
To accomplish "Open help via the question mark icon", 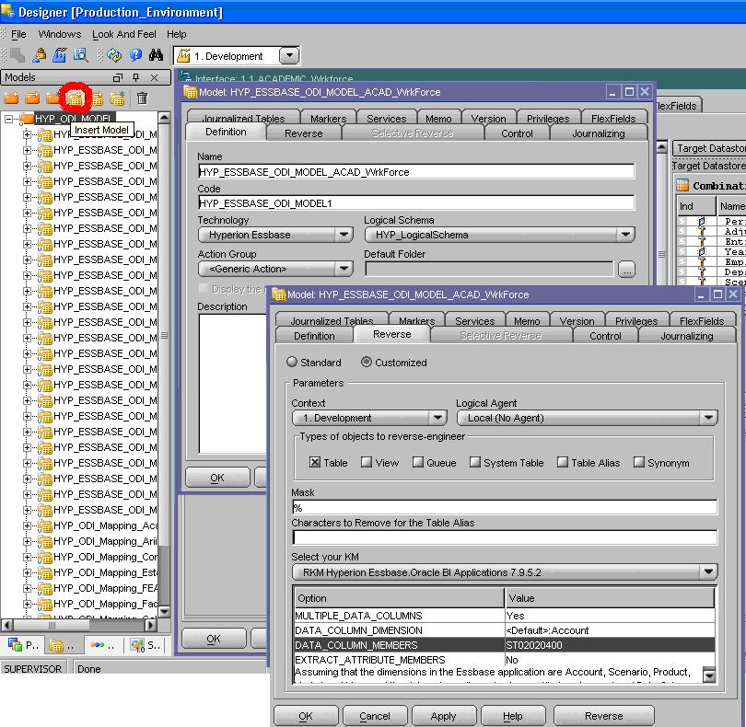I will (135, 54).
